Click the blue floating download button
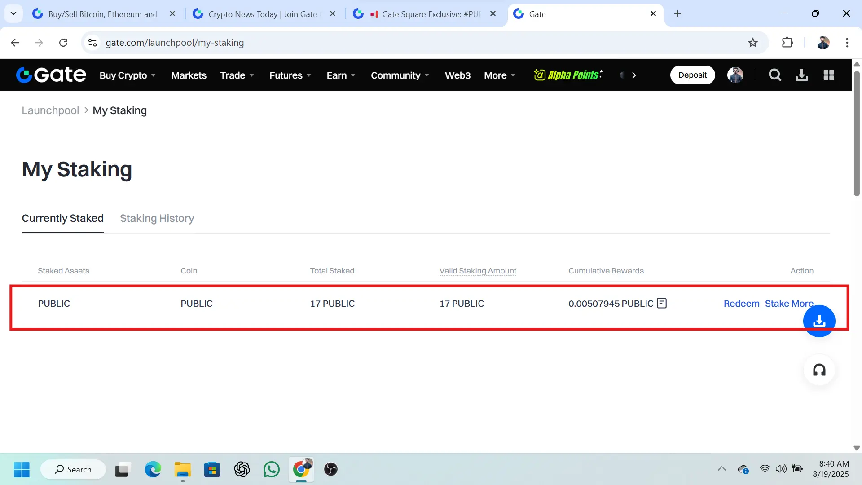862x485 pixels. 819,321
